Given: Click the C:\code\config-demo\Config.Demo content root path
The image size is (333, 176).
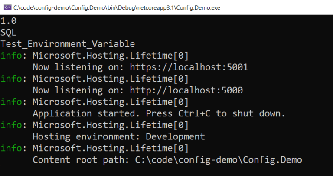Looking at the screenshot, I should pyautogui.click(x=219, y=159).
